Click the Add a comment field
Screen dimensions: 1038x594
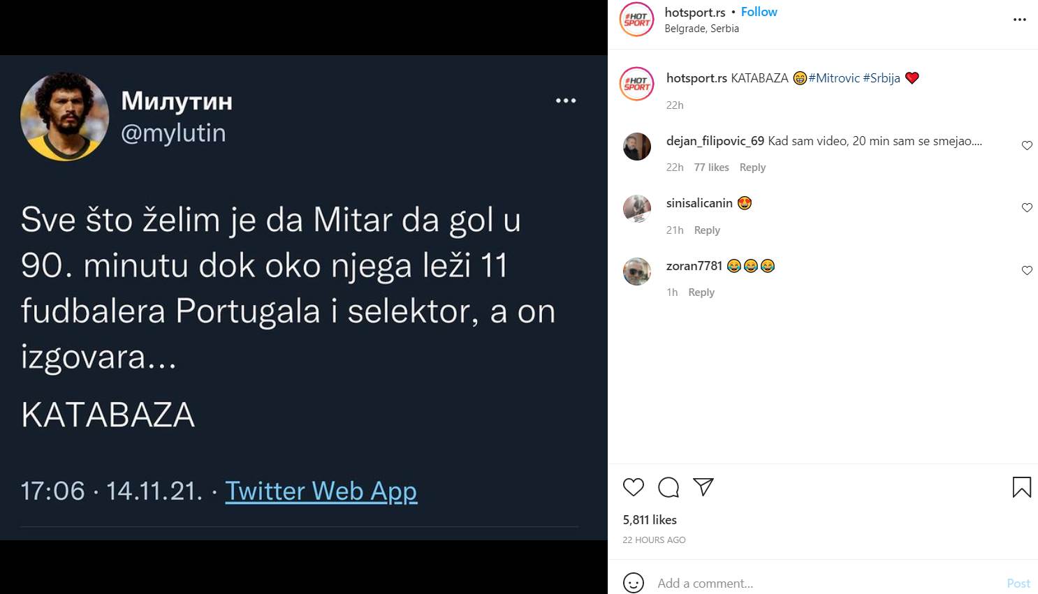coord(824,583)
